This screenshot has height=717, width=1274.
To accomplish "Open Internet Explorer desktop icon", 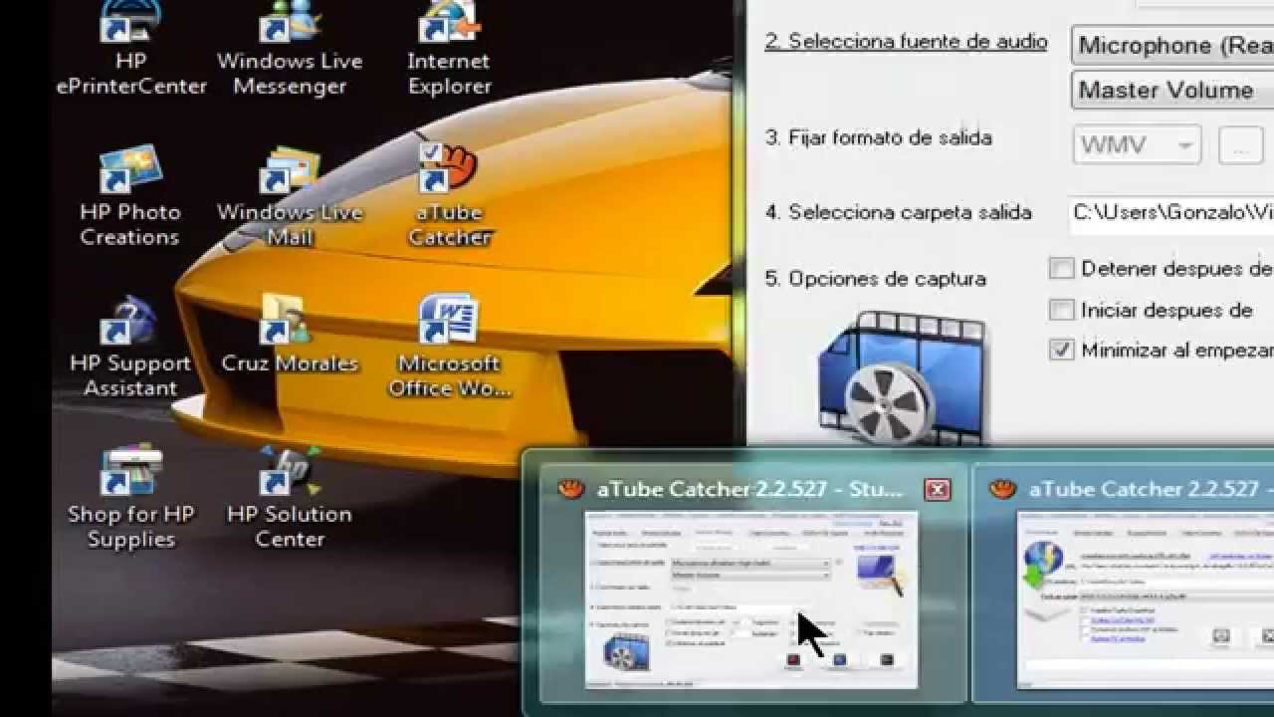I will [449, 48].
